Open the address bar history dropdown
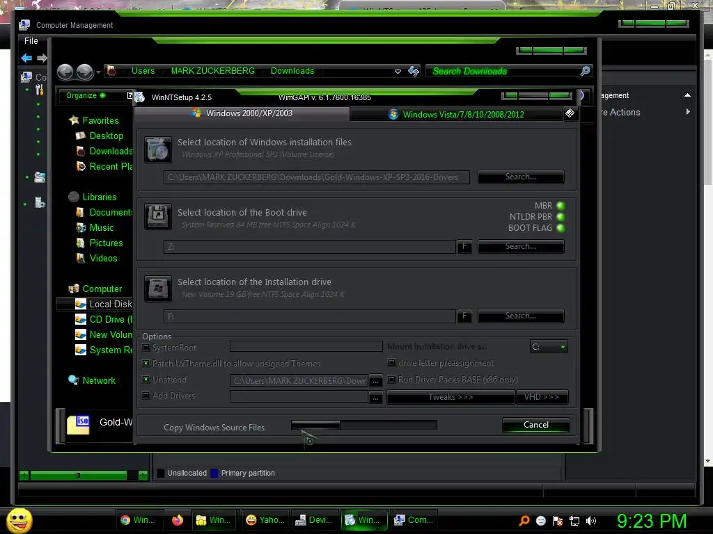 pos(398,72)
